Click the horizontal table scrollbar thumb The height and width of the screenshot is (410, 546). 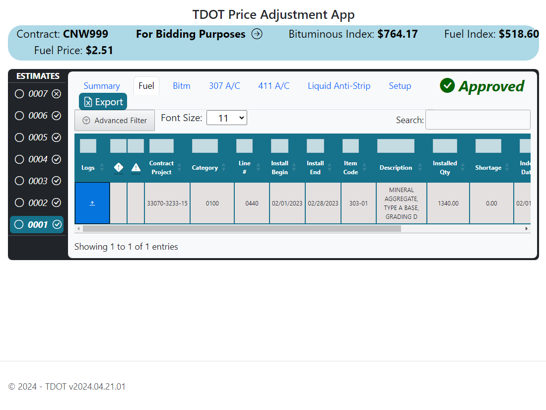[x=242, y=228]
